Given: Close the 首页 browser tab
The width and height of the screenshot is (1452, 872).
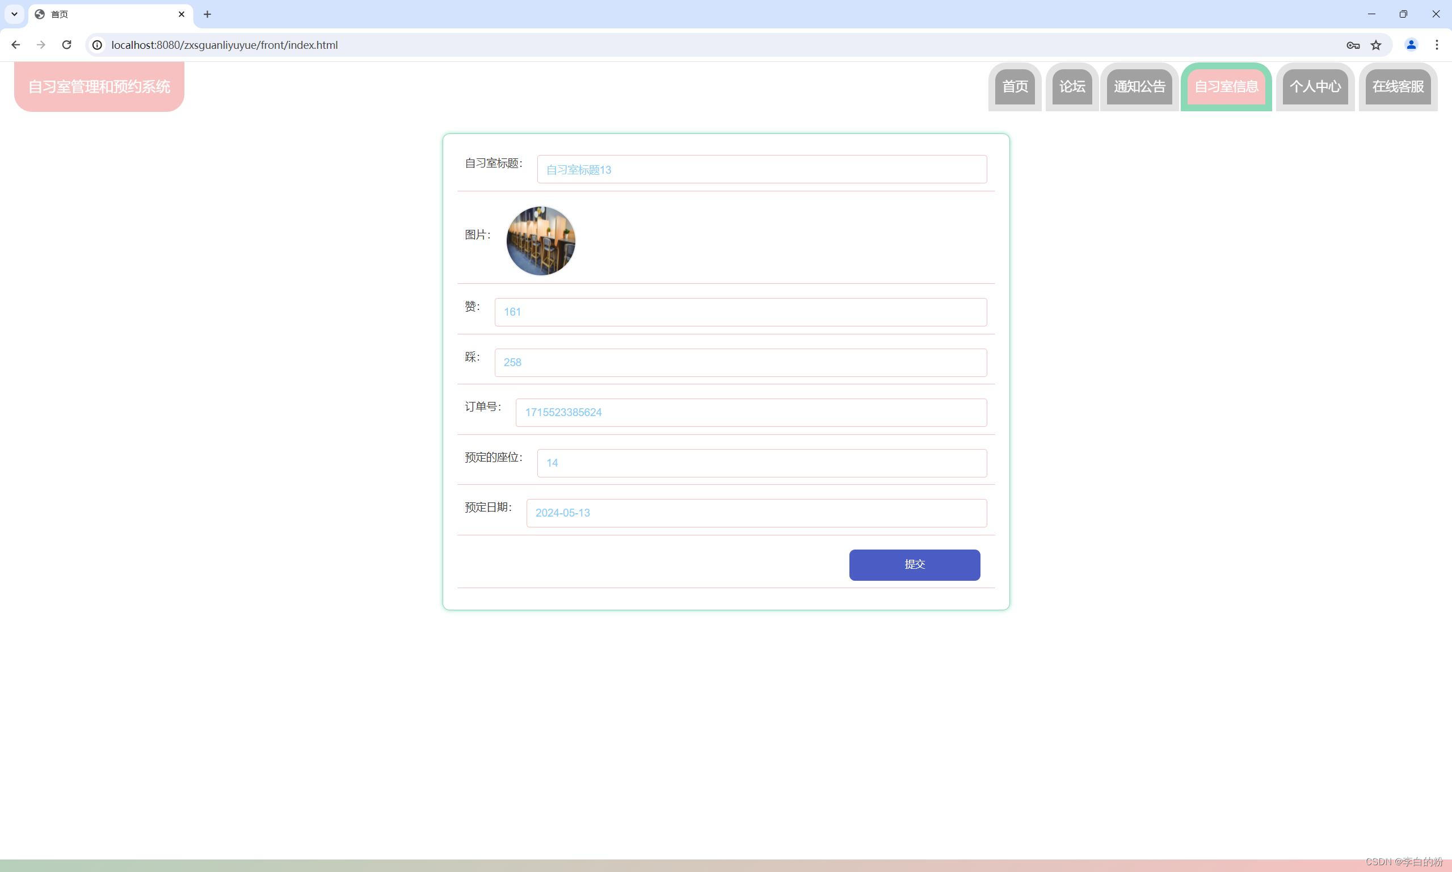Looking at the screenshot, I should tap(182, 14).
